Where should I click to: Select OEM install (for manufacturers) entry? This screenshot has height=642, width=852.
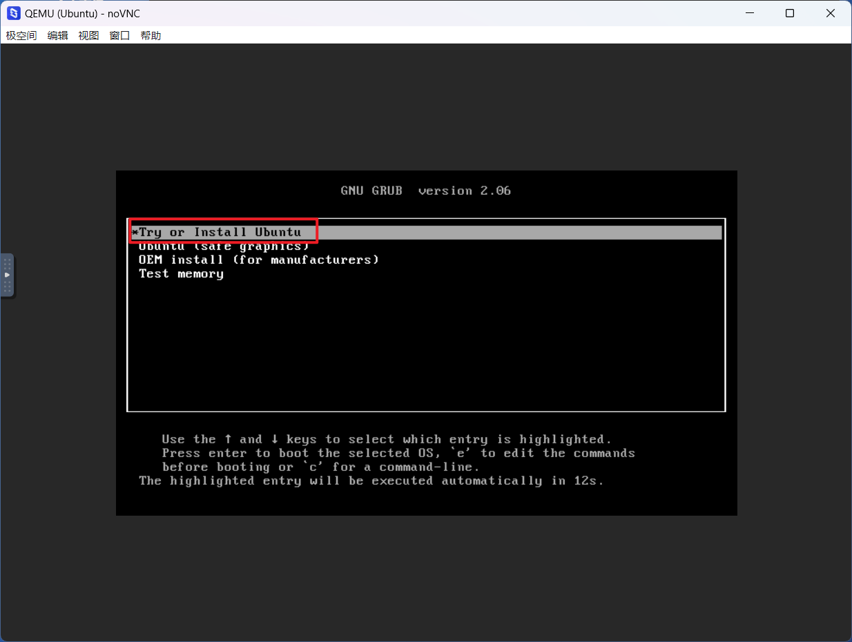(x=259, y=260)
